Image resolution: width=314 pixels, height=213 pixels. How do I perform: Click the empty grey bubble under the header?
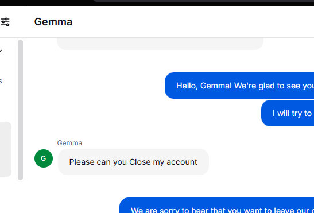point(160,44)
